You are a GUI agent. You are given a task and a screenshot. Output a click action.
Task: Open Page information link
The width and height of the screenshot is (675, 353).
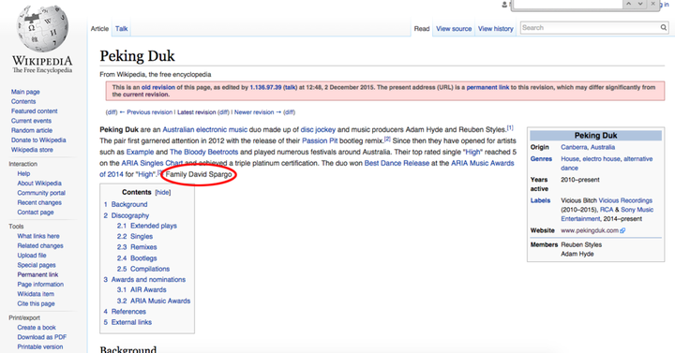pyautogui.click(x=40, y=285)
